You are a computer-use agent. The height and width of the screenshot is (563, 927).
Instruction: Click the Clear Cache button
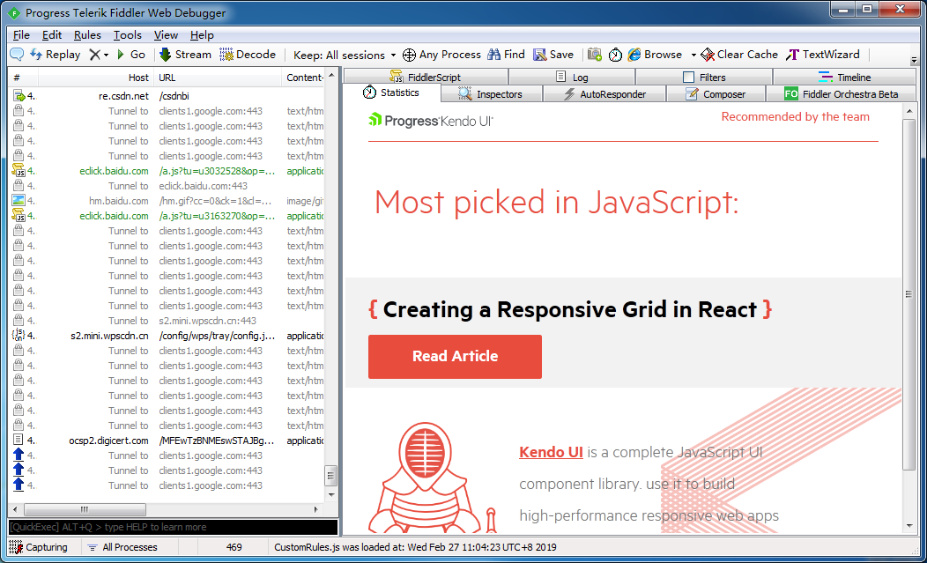(x=739, y=55)
